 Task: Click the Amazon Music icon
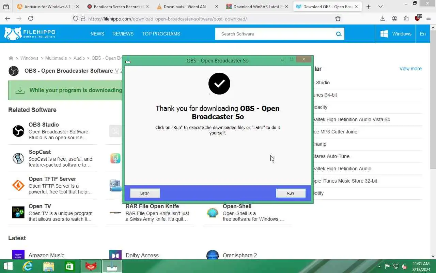click(18, 255)
